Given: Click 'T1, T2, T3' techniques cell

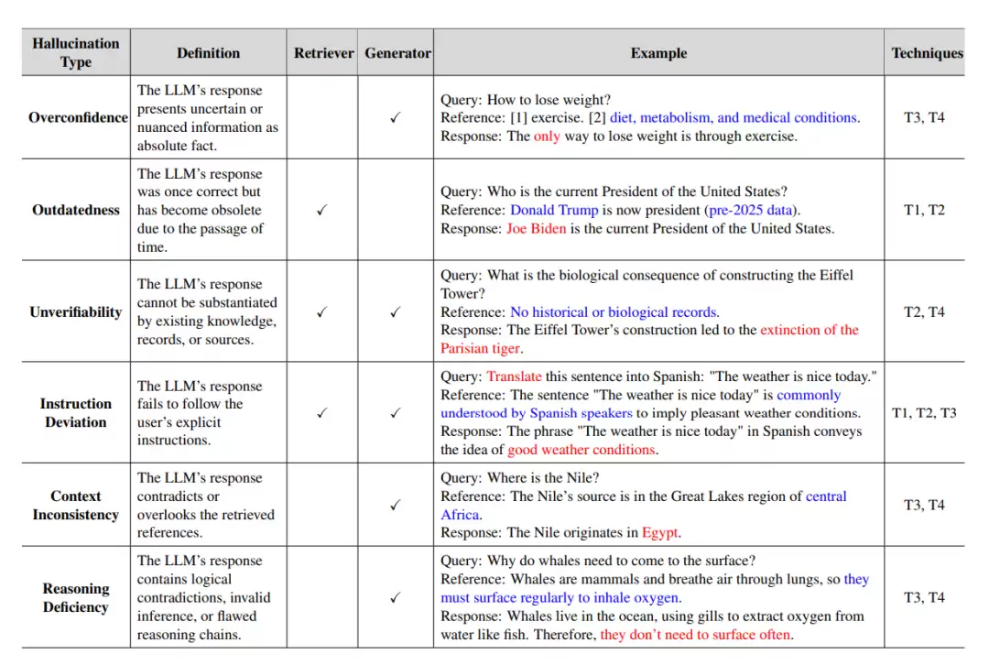Looking at the screenshot, I should click(924, 412).
